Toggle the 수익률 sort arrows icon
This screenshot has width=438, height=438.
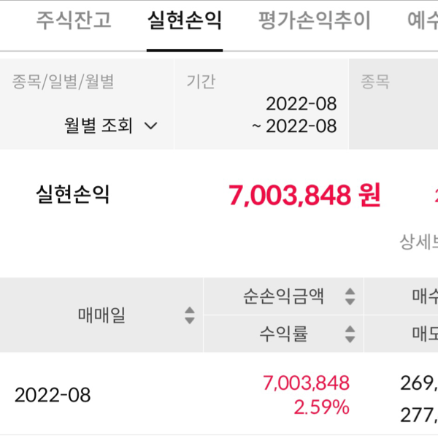tap(350, 334)
